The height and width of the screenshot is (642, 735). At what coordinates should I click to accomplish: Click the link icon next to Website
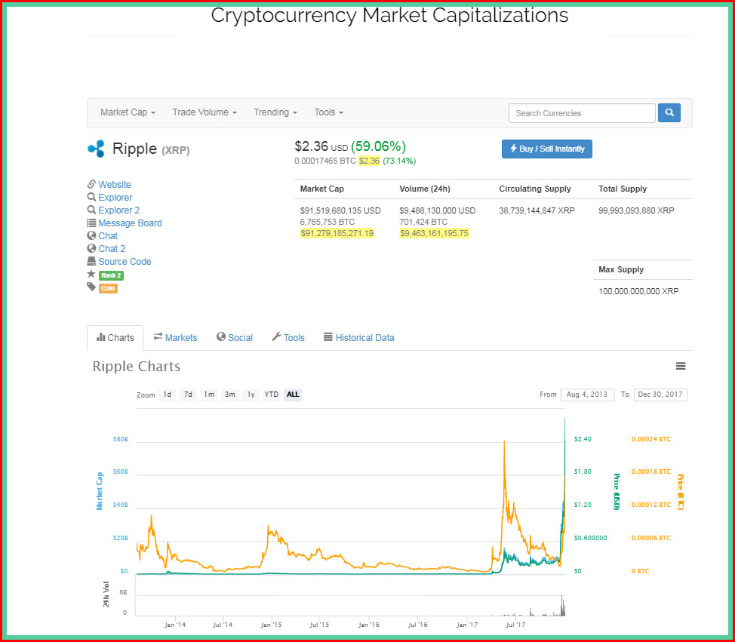coord(91,183)
